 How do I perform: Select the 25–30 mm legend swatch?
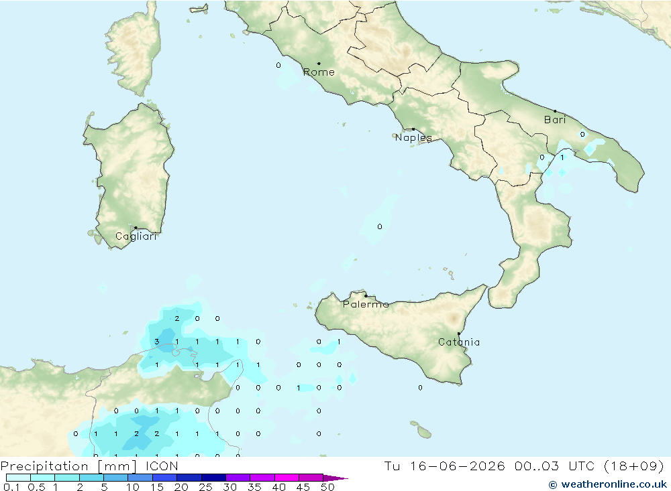[213, 478]
